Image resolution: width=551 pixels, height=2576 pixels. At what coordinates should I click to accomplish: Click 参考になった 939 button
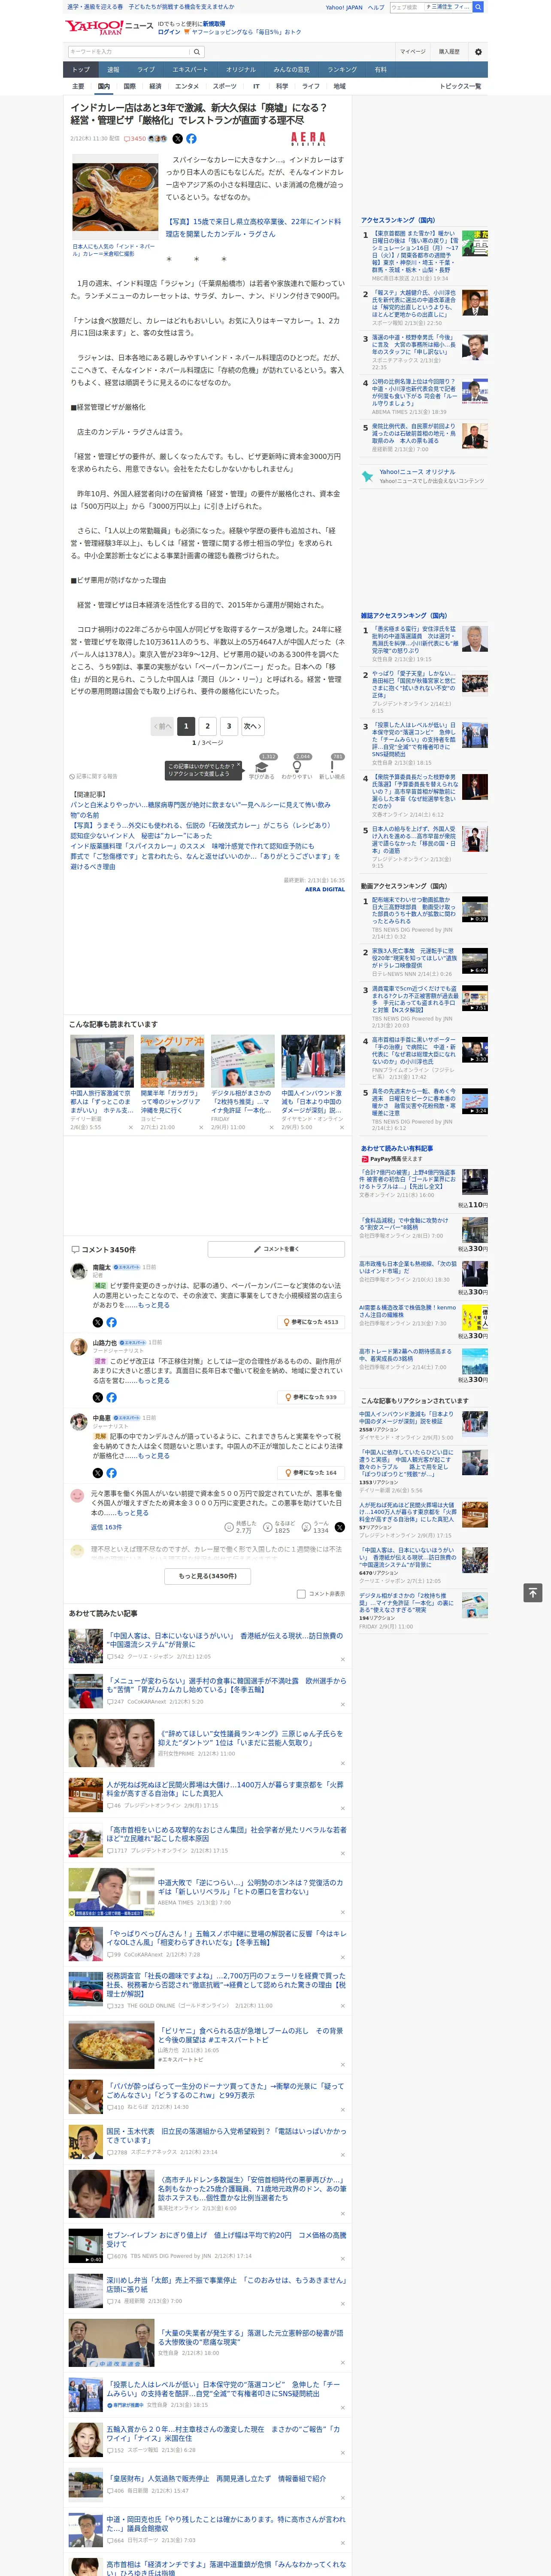[312, 1398]
